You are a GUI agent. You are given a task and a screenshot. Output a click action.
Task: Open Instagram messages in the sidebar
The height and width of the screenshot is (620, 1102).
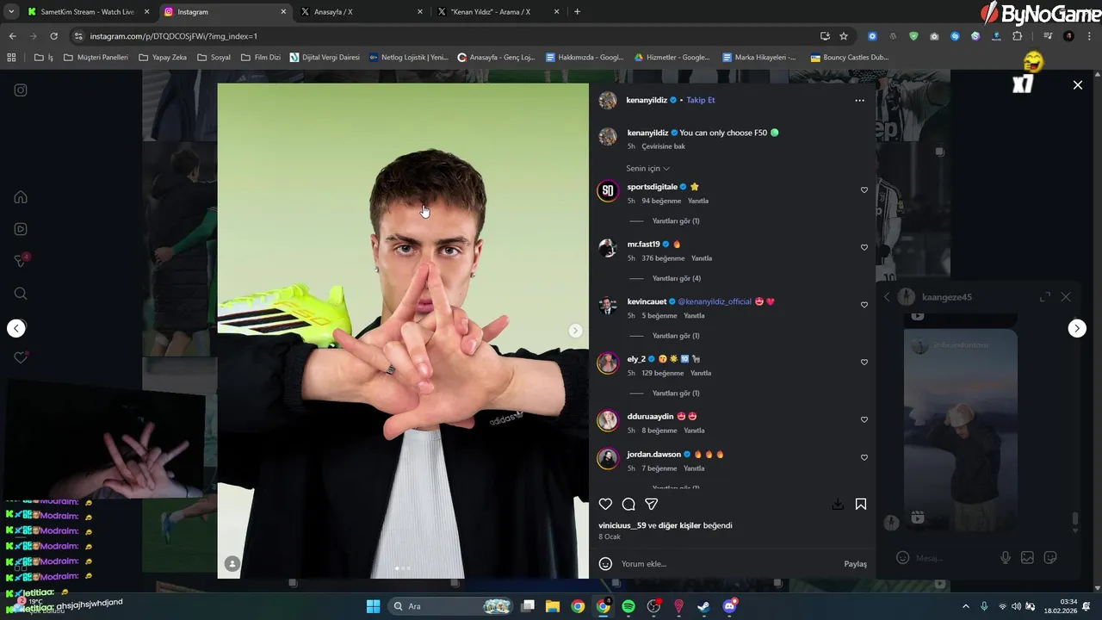pos(21,261)
